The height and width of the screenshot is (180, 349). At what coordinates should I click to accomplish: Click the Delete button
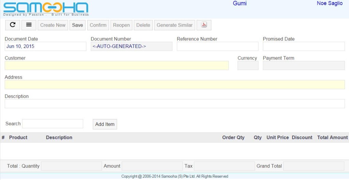tap(143, 25)
